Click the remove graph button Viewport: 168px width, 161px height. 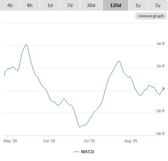click(x=151, y=16)
